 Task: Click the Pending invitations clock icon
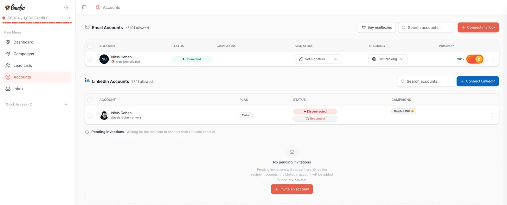point(87,132)
